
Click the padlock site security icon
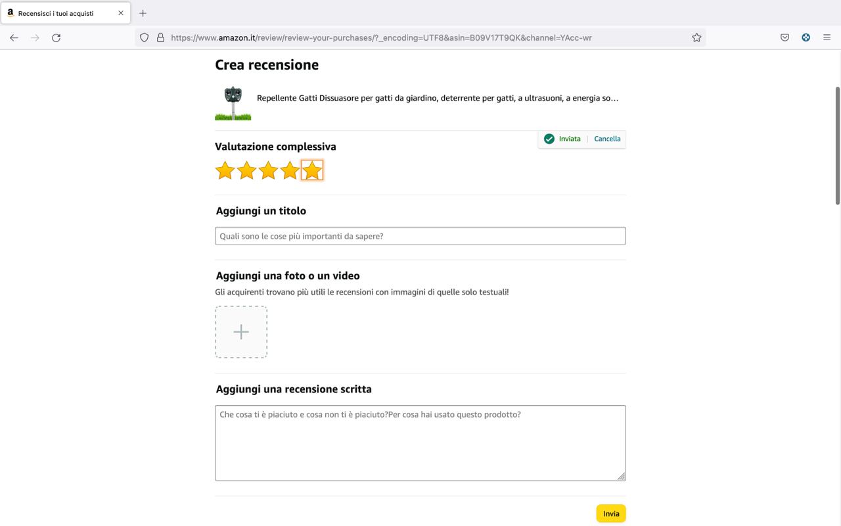[160, 37]
